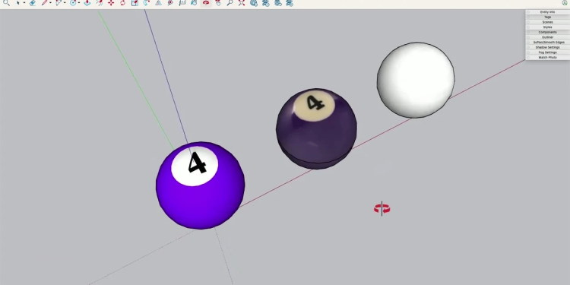The image size is (570, 285).
Task: Click the dark textured 4-ball model
Action: [x=316, y=128]
